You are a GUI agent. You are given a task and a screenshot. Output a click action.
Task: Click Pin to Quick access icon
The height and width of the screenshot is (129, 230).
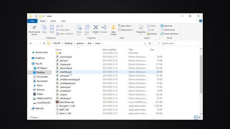pyautogui.click(x=34, y=30)
